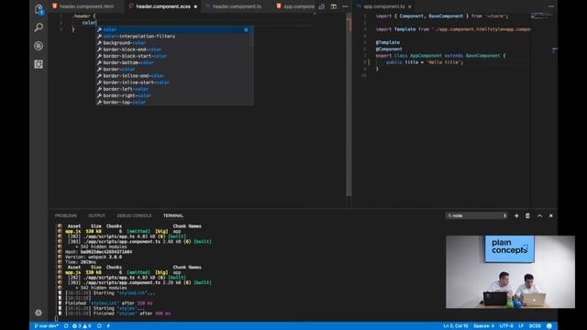Select the TERMINAL panel tab
The height and width of the screenshot is (330, 587).
point(173,215)
